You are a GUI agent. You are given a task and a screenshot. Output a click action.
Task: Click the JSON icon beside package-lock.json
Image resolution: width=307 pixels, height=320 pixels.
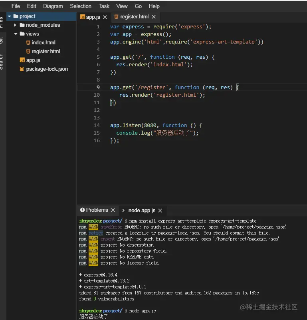coord(22,69)
